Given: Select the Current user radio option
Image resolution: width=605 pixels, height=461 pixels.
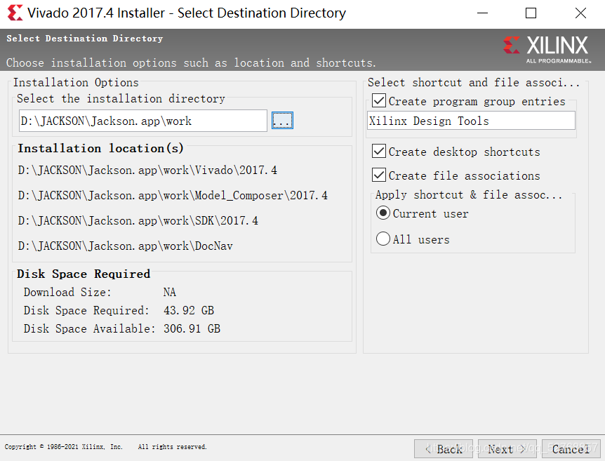Looking at the screenshot, I should [383, 213].
